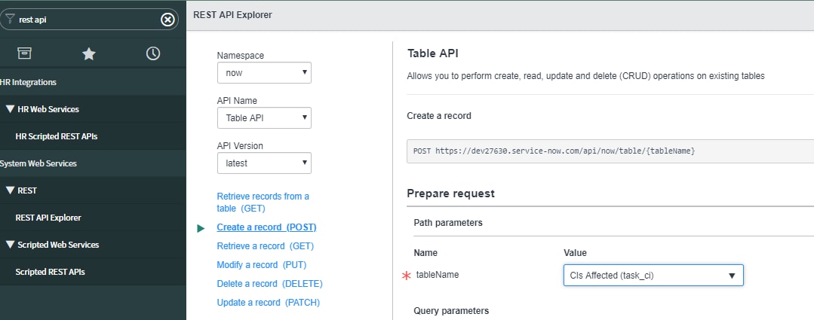
Task: Open HR Scripted REST APIs module
Action: (x=57, y=137)
